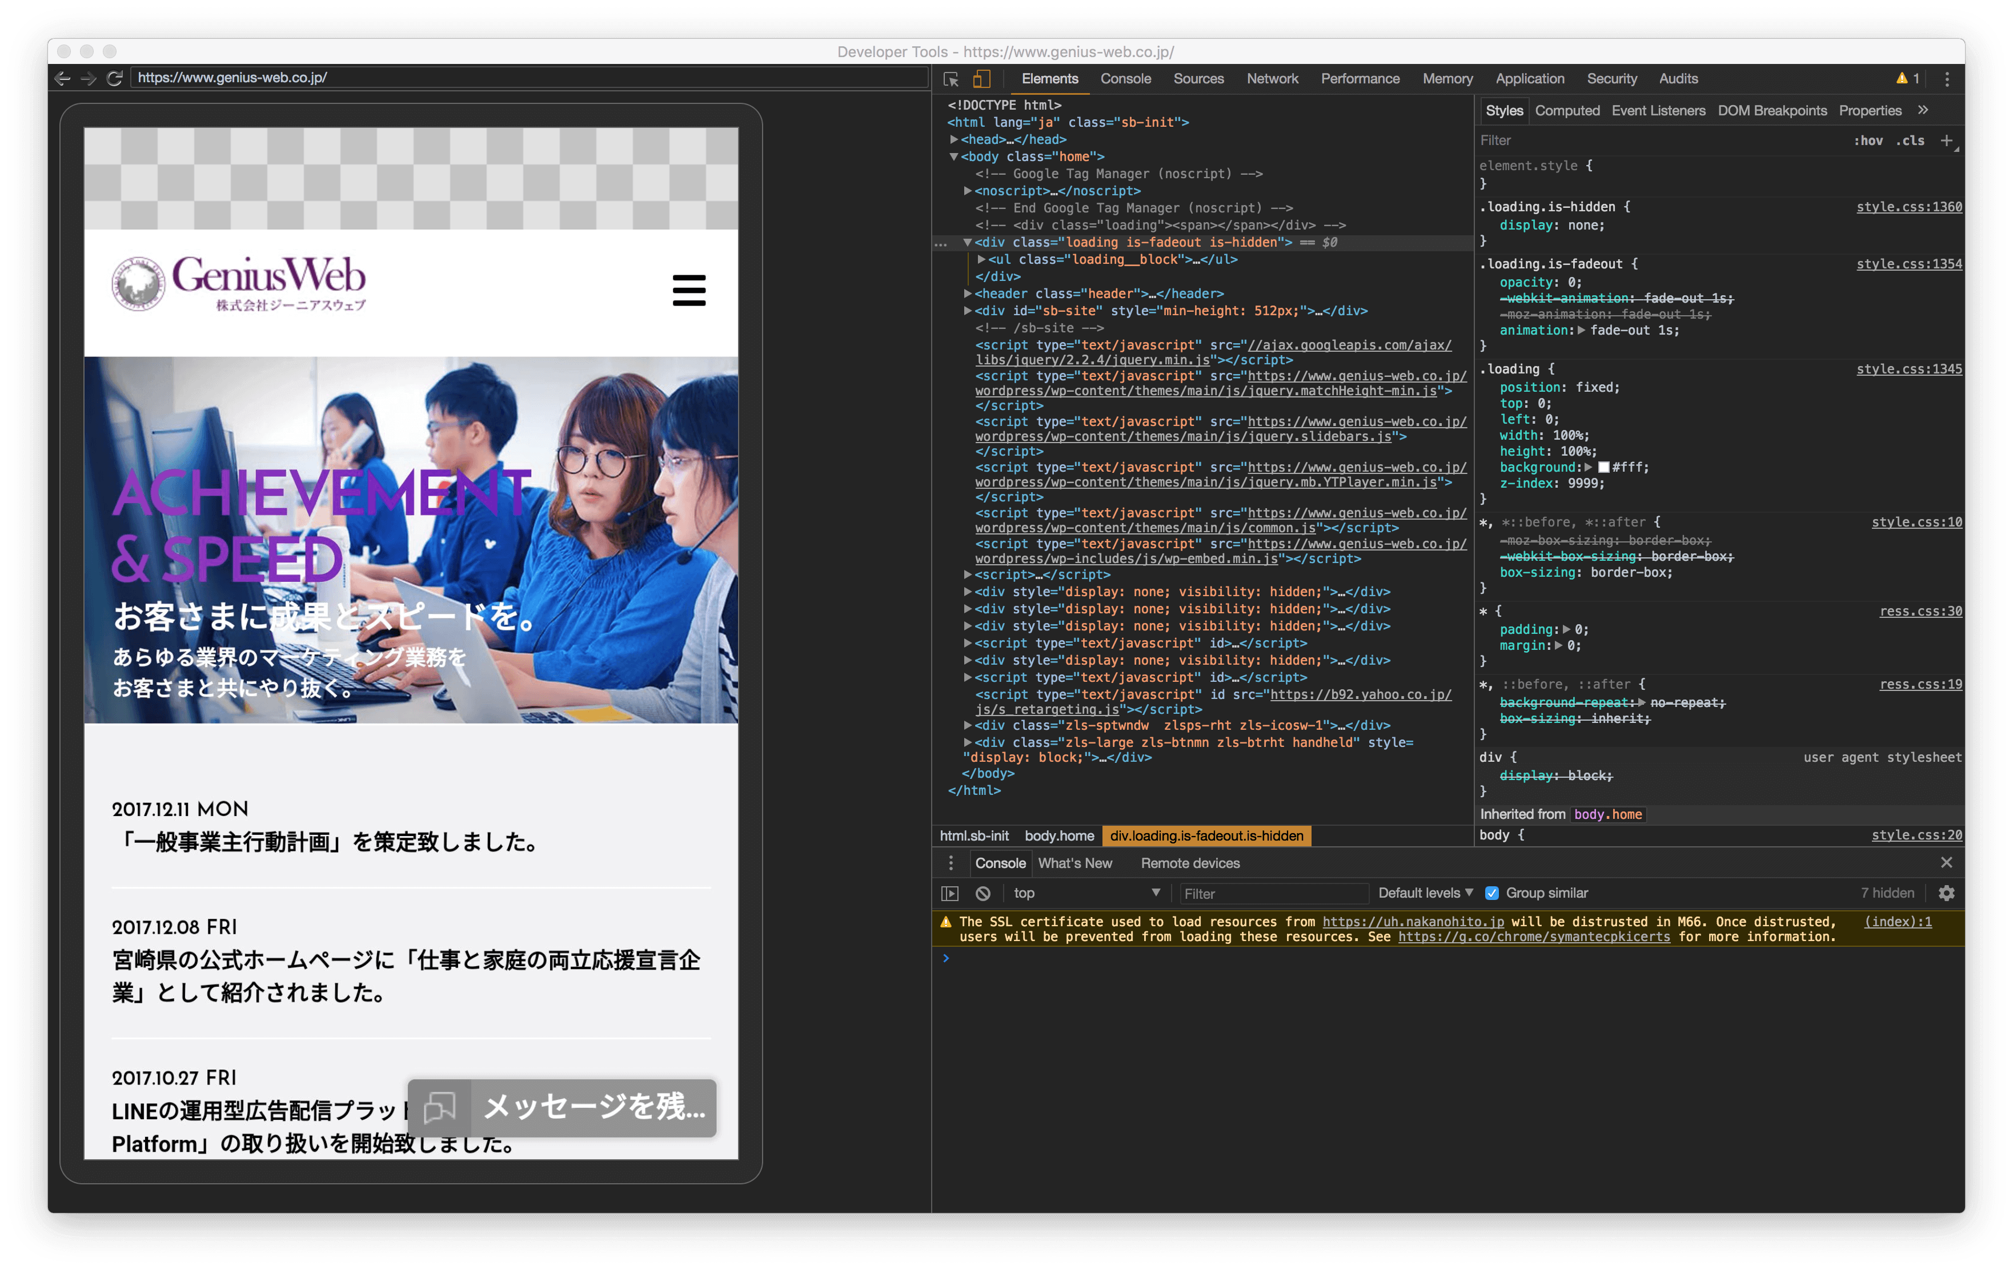This screenshot has height=1270, width=2013.
Task: Open the Event Listeners tab
Action: tap(1658, 110)
